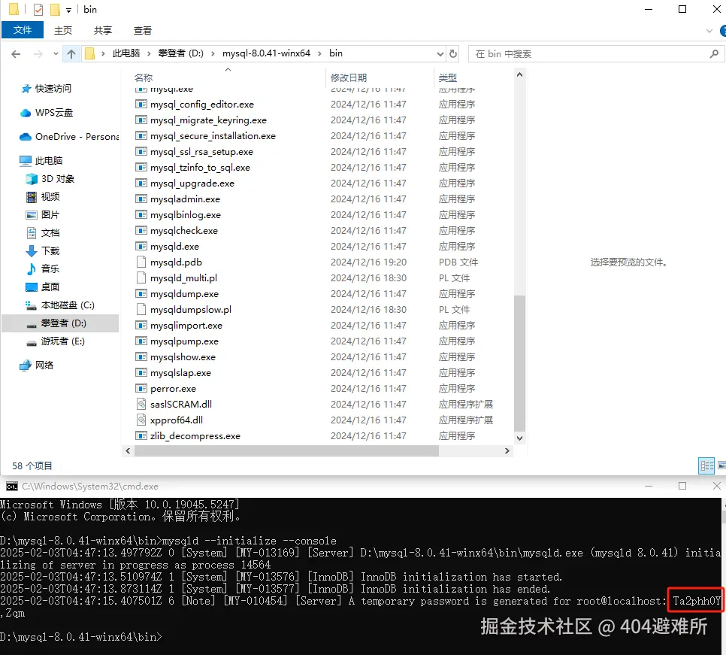Expand the ribbon chevron
Viewport: 726px width, 655px height.
(709, 31)
